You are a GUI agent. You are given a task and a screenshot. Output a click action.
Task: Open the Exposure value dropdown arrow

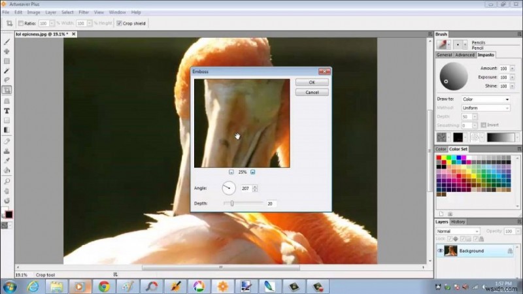(x=513, y=77)
